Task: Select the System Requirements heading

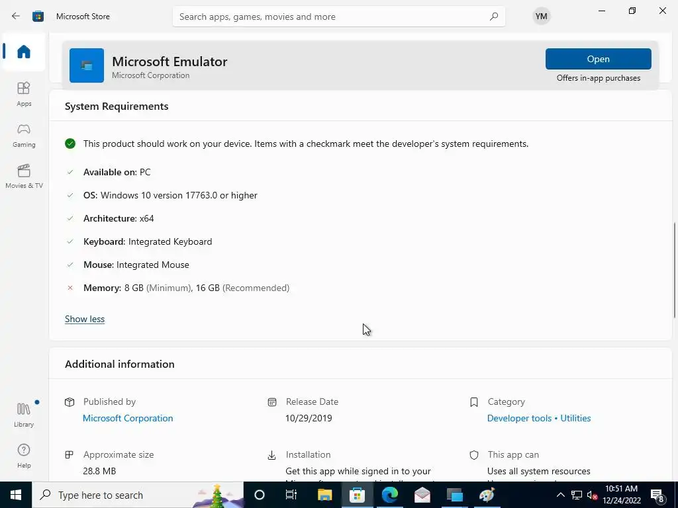Action: pyautogui.click(x=117, y=106)
